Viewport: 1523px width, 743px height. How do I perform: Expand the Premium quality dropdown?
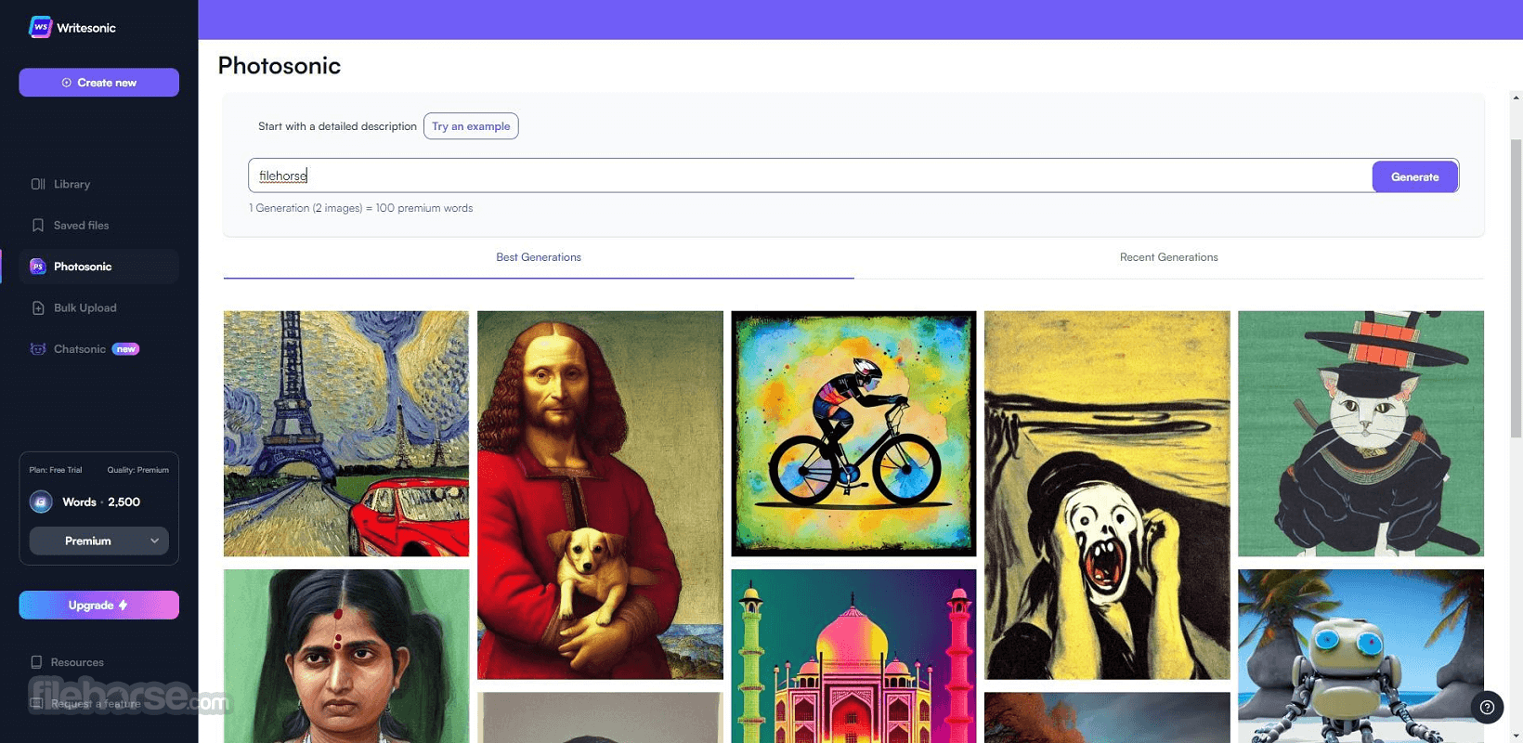[99, 541]
